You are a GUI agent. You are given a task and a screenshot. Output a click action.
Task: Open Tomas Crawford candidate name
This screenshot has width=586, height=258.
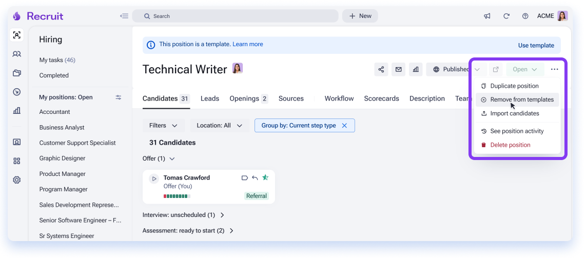(186, 177)
